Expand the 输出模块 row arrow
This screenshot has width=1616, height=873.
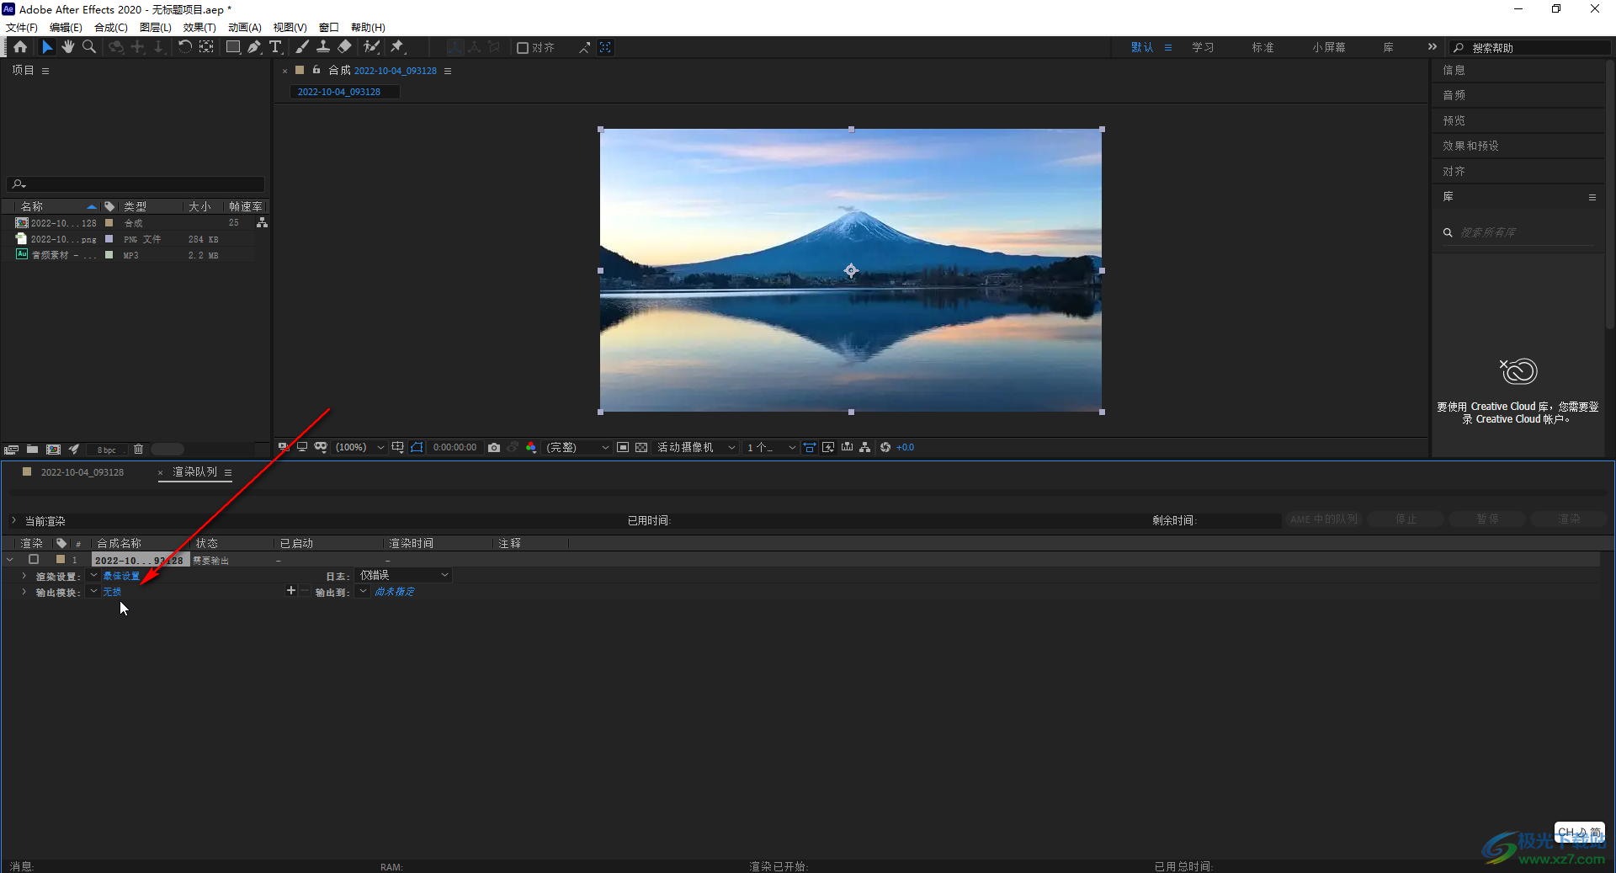point(24,593)
